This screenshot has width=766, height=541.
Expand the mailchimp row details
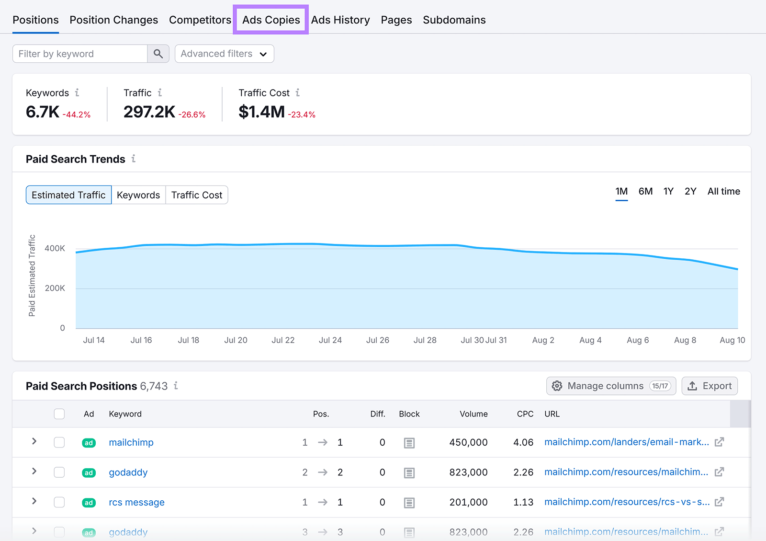34,442
